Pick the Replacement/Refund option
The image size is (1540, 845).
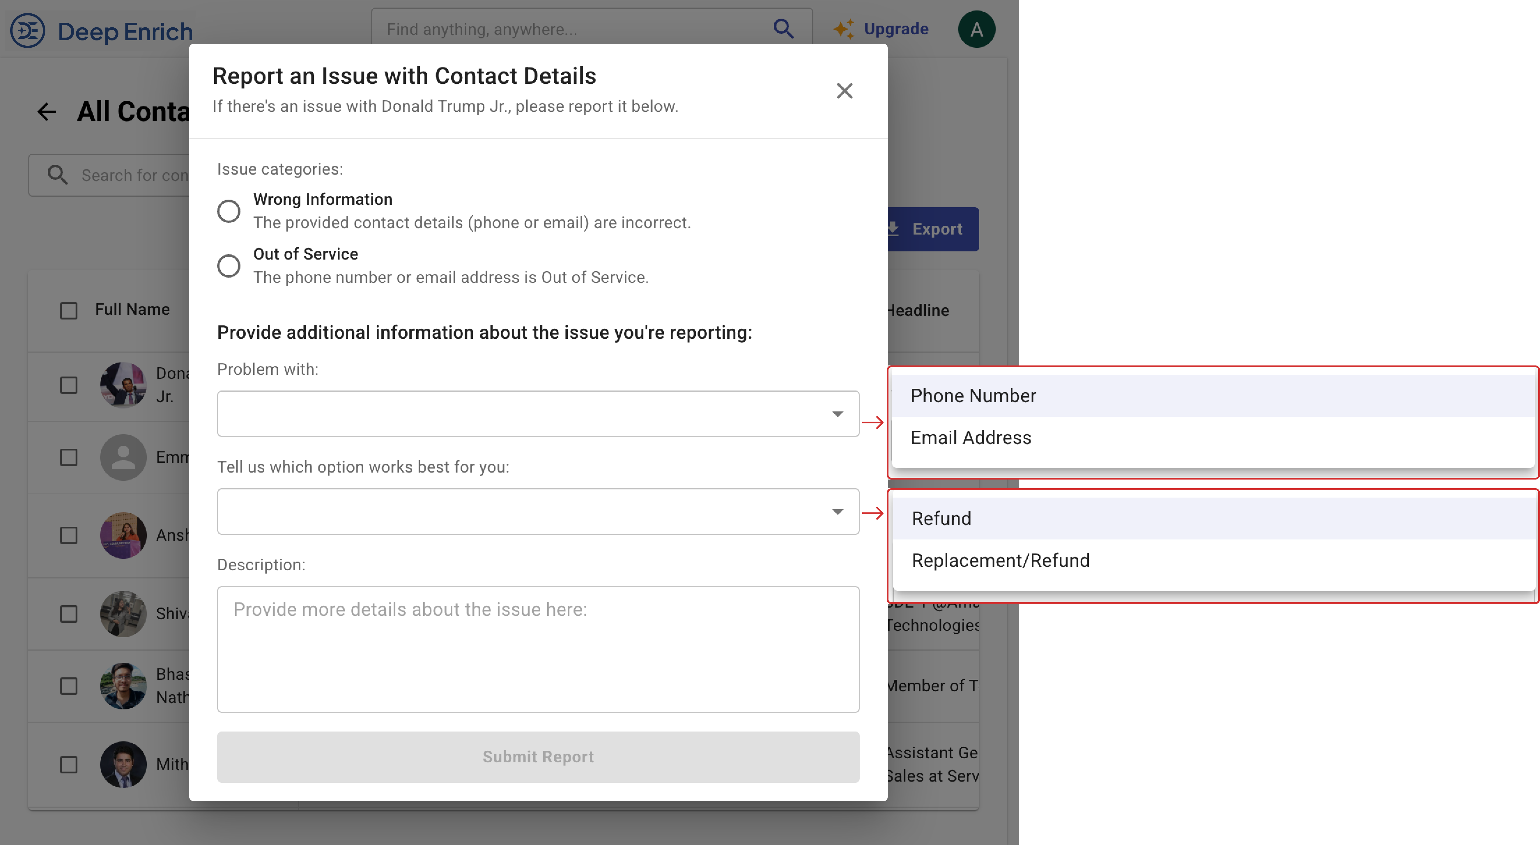pos(1000,560)
